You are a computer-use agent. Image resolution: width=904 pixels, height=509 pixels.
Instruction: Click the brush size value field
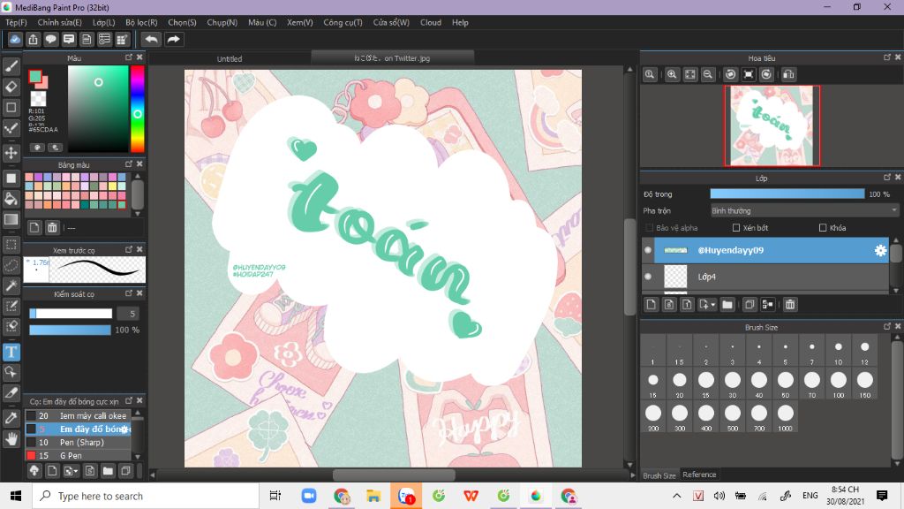pyautogui.click(x=129, y=314)
